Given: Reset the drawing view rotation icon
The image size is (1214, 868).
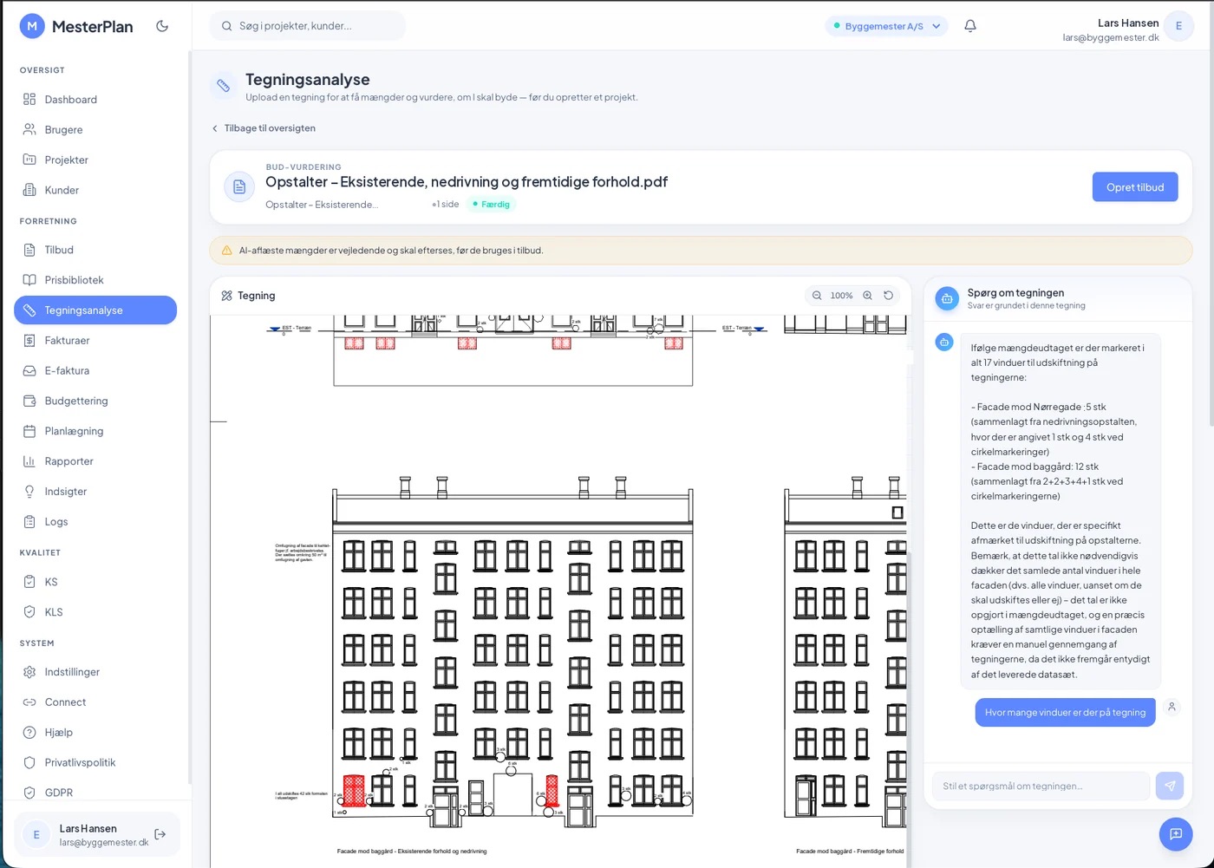Looking at the screenshot, I should (x=889, y=296).
